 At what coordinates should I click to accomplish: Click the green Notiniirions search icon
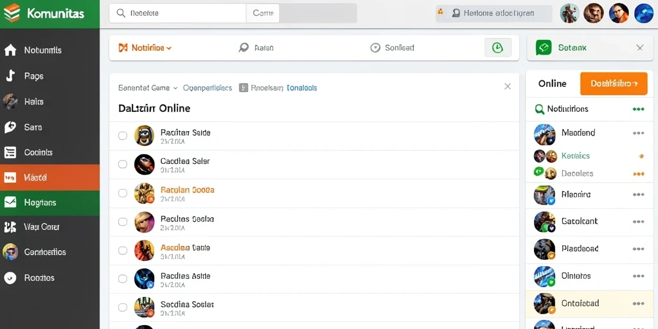[540, 109]
